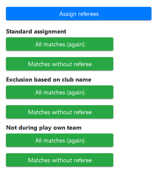This screenshot has width=157, height=176.
Task: Click the first green button below Standard assignment
Action: [x=60, y=44]
